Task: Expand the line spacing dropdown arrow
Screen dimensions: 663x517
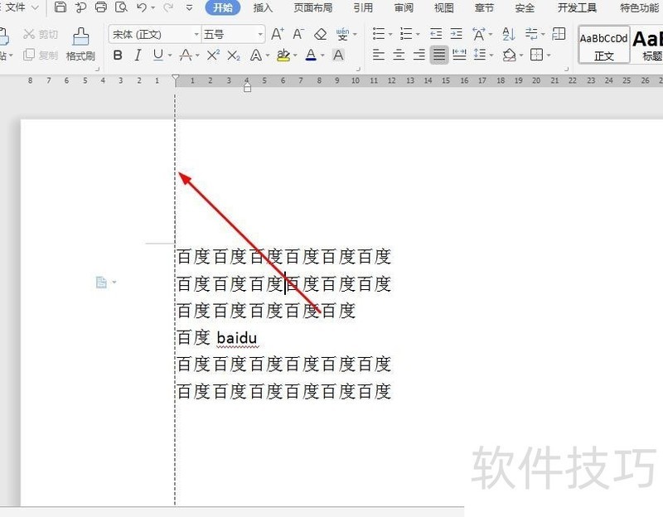Action: point(491,55)
